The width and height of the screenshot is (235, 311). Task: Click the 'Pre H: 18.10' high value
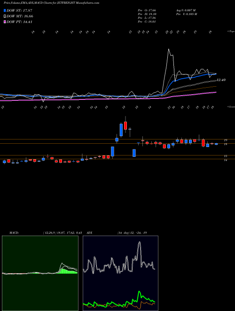tap(147, 14)
